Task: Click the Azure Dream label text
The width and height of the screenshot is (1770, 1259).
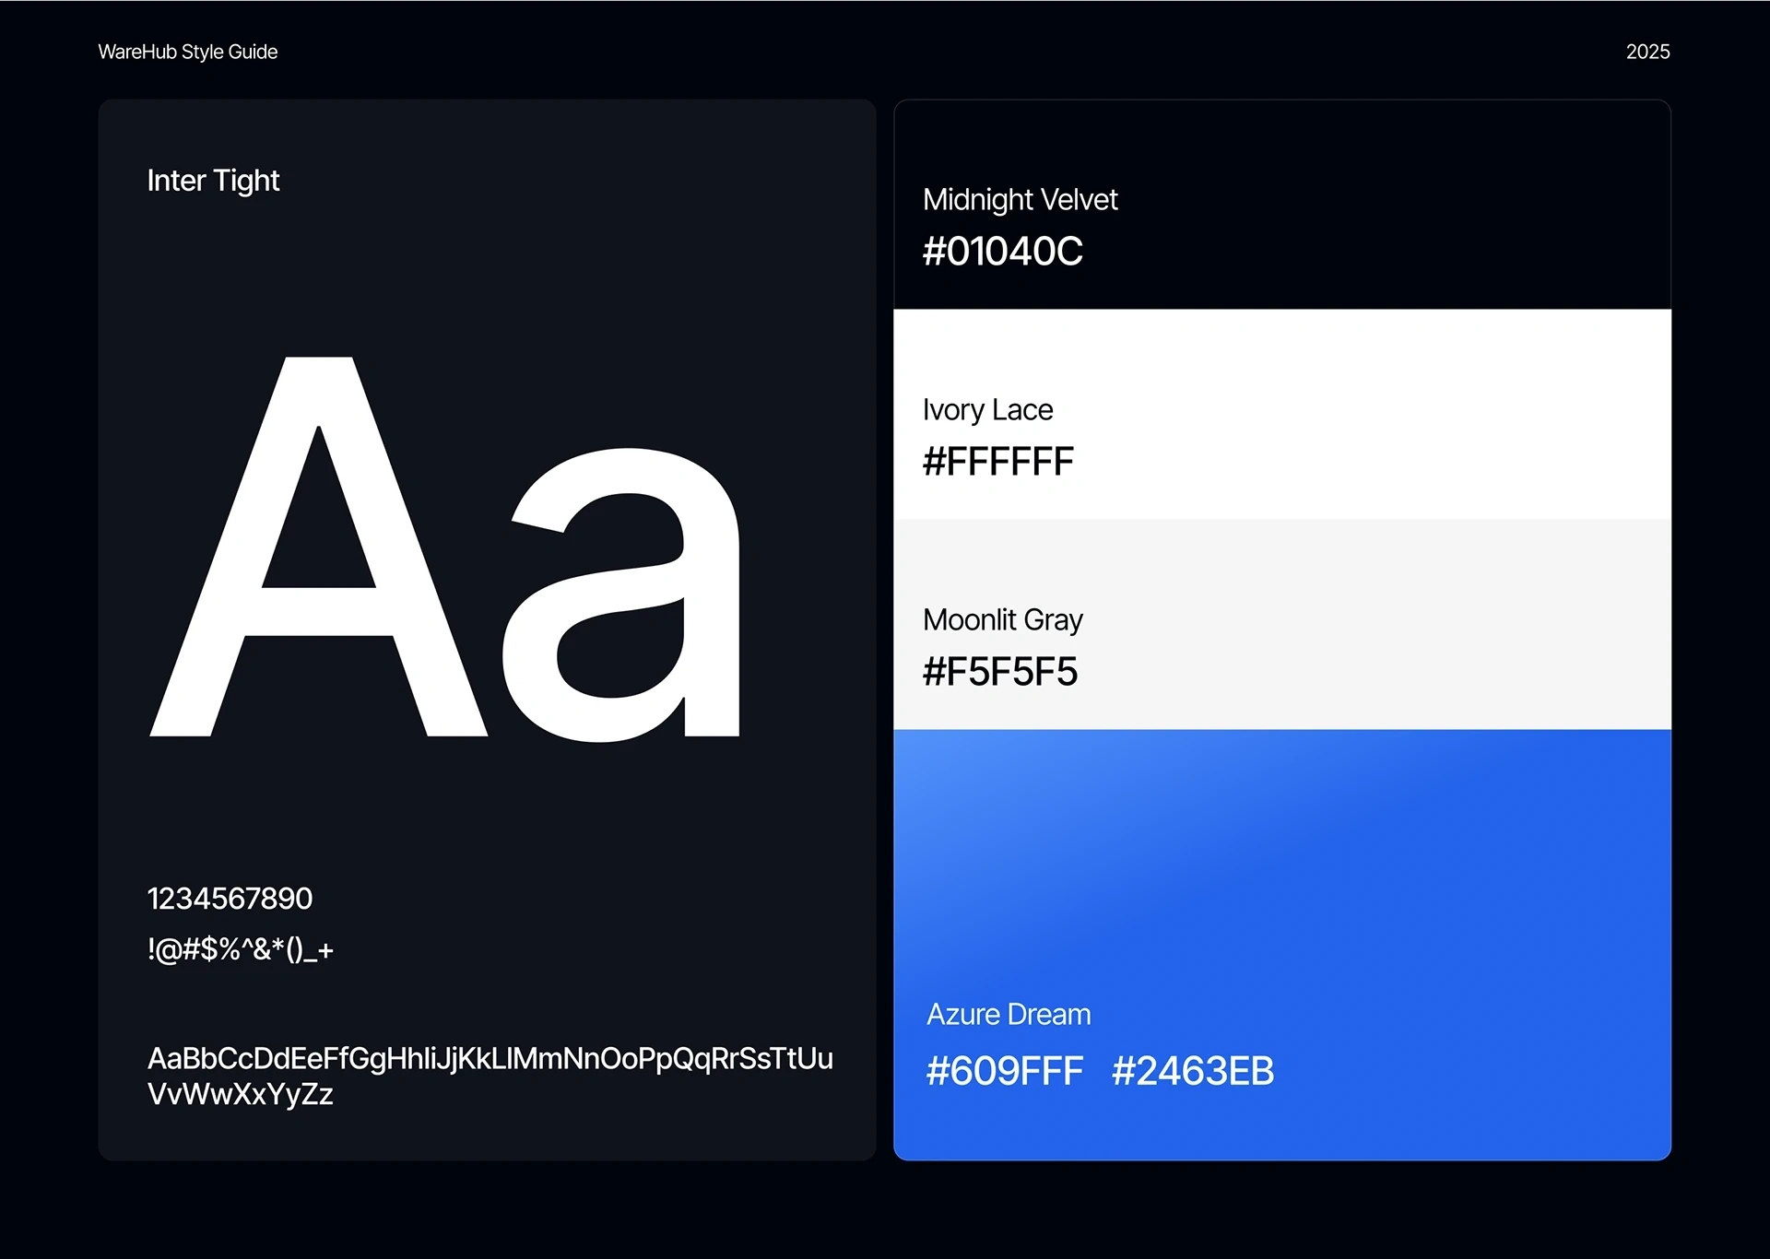Action: coord(1008,1015)
